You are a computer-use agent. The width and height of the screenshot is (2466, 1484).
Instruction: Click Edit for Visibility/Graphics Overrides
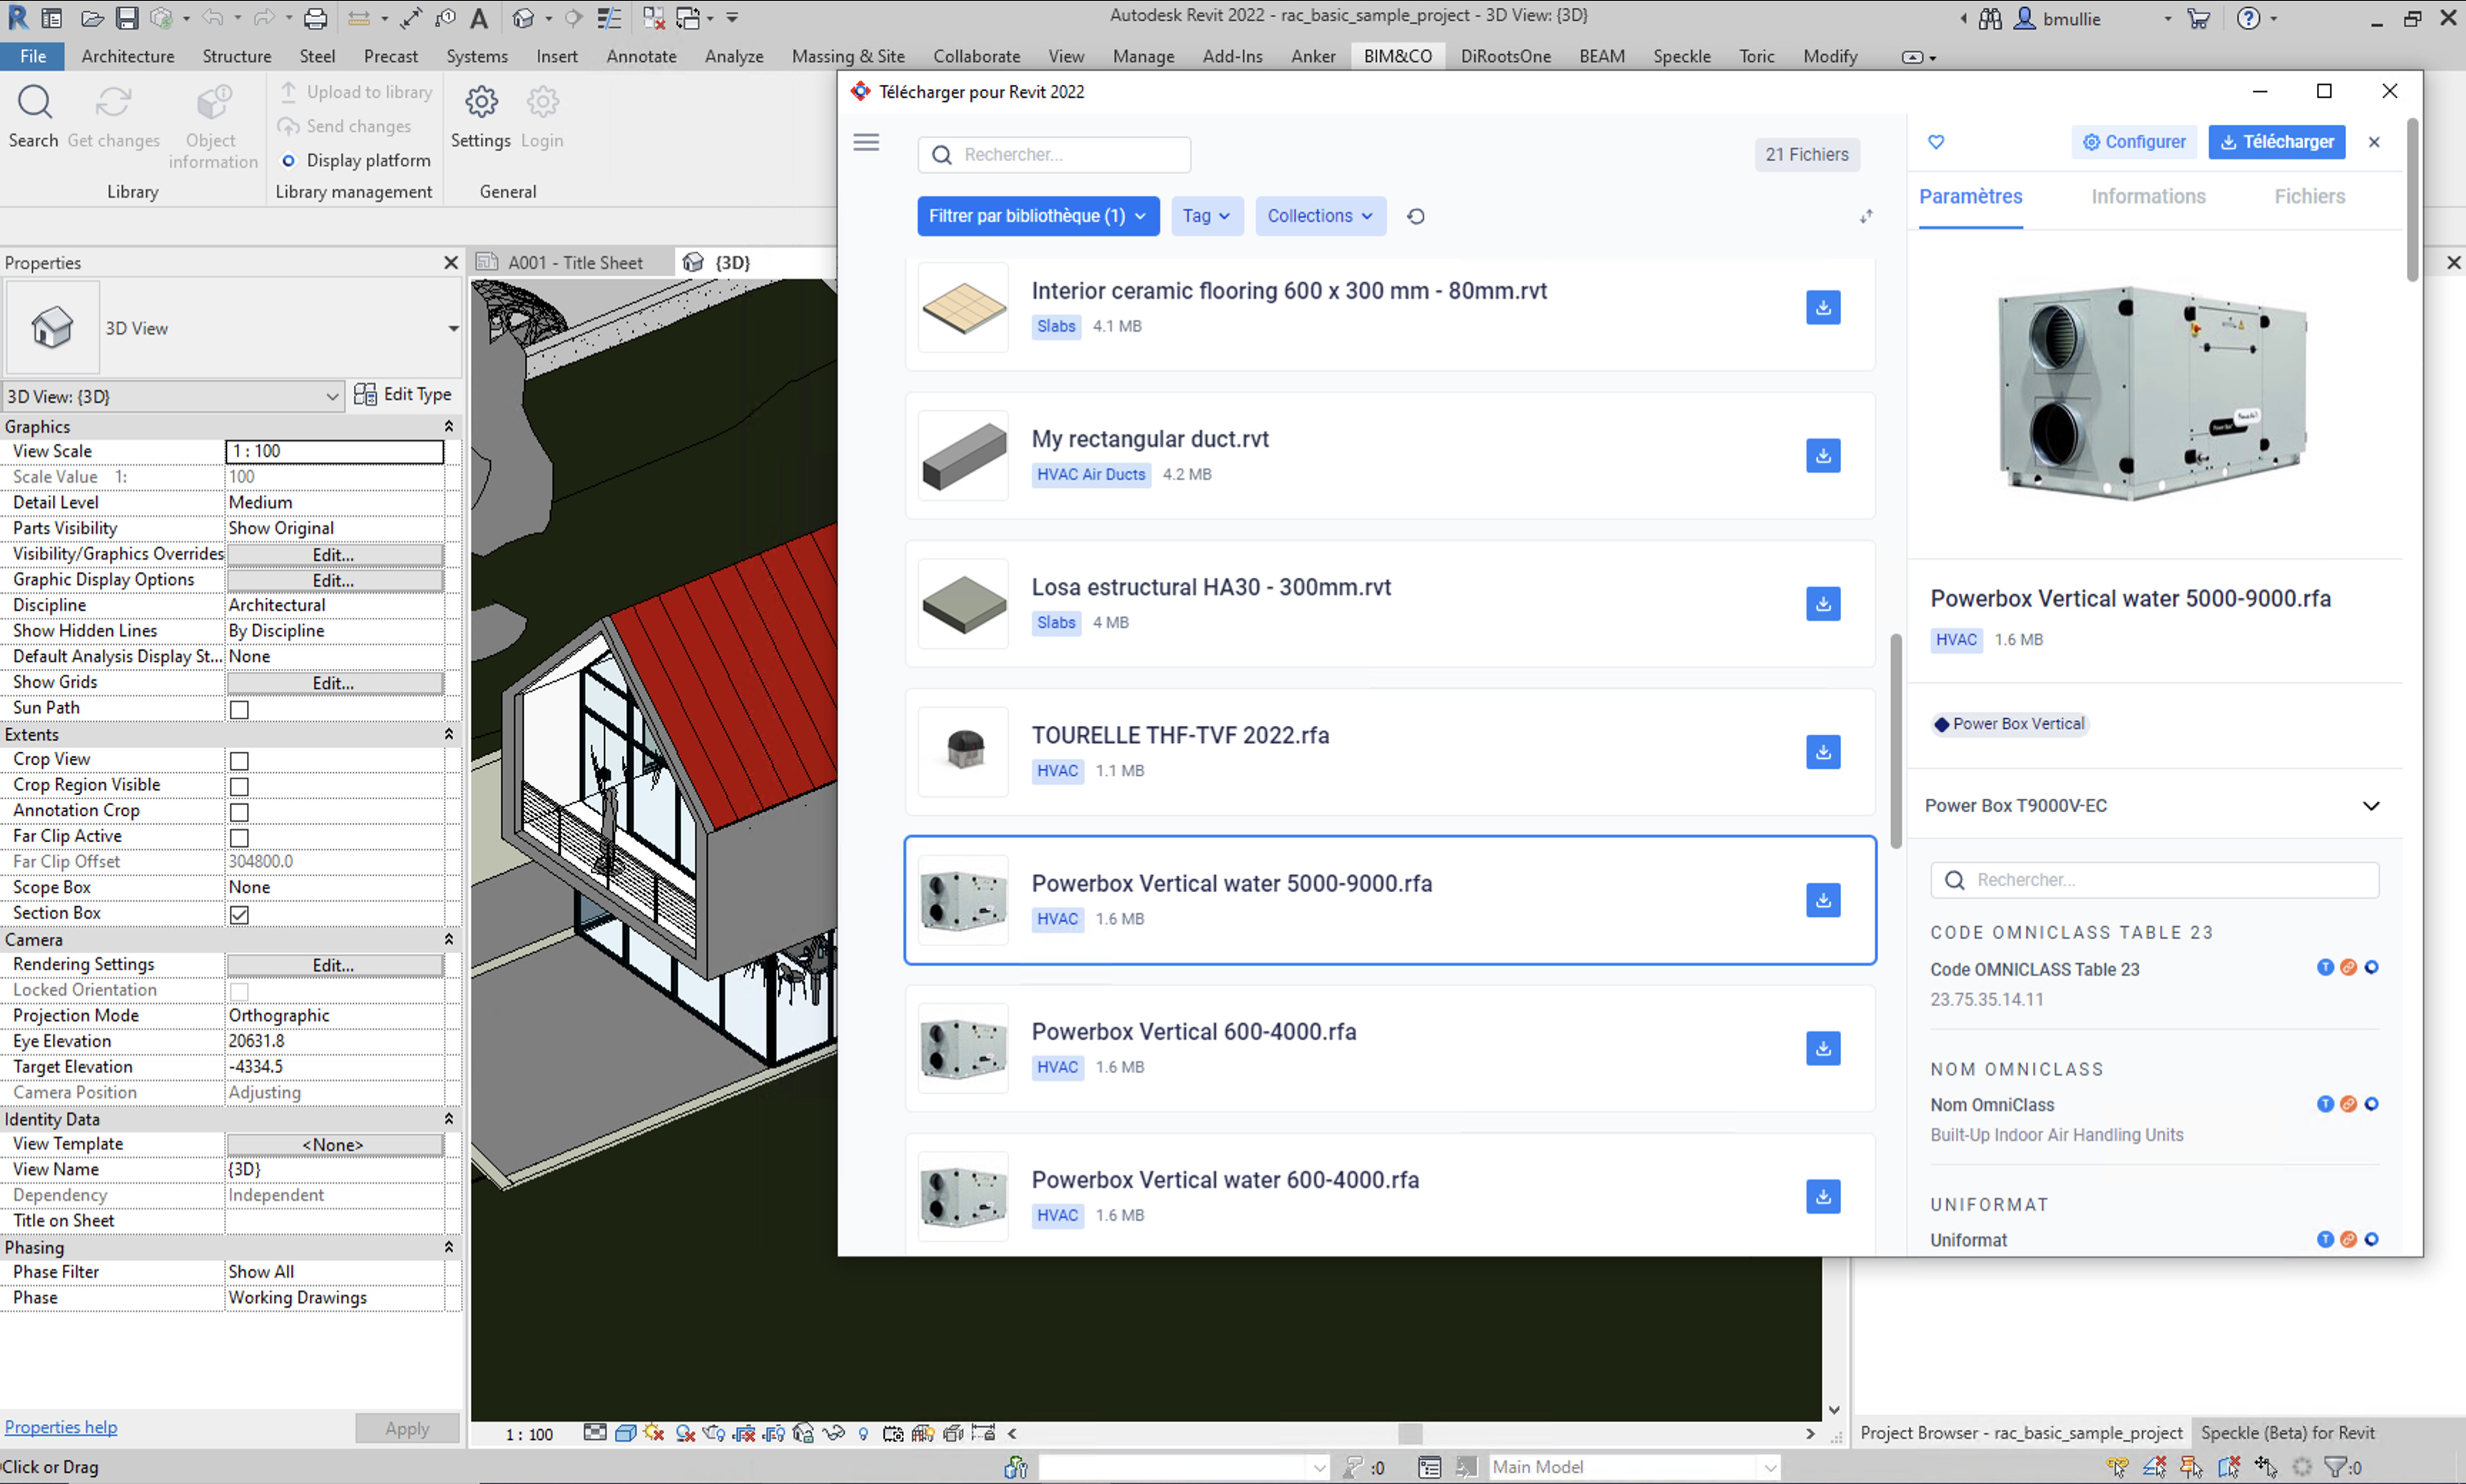[x=334, y=554]
